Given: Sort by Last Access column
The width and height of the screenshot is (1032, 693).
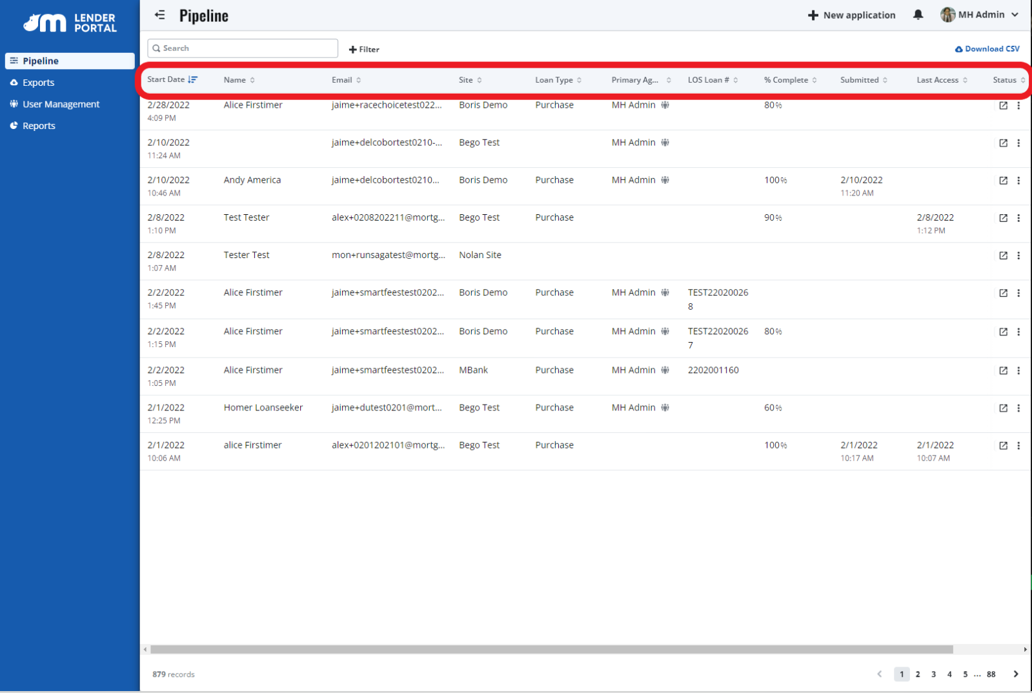Looking at the screenshot, I should pos(942,80).
